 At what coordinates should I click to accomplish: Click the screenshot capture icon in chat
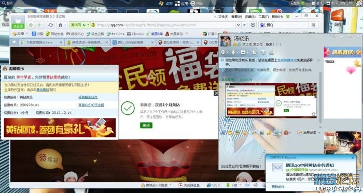[x=276, y=132]
